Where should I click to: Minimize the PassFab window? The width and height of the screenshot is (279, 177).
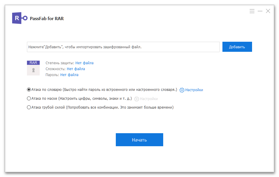[x=260, y=11]
